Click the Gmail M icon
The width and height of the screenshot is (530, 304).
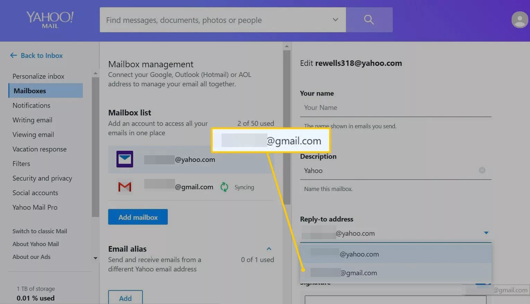point(125,187)
